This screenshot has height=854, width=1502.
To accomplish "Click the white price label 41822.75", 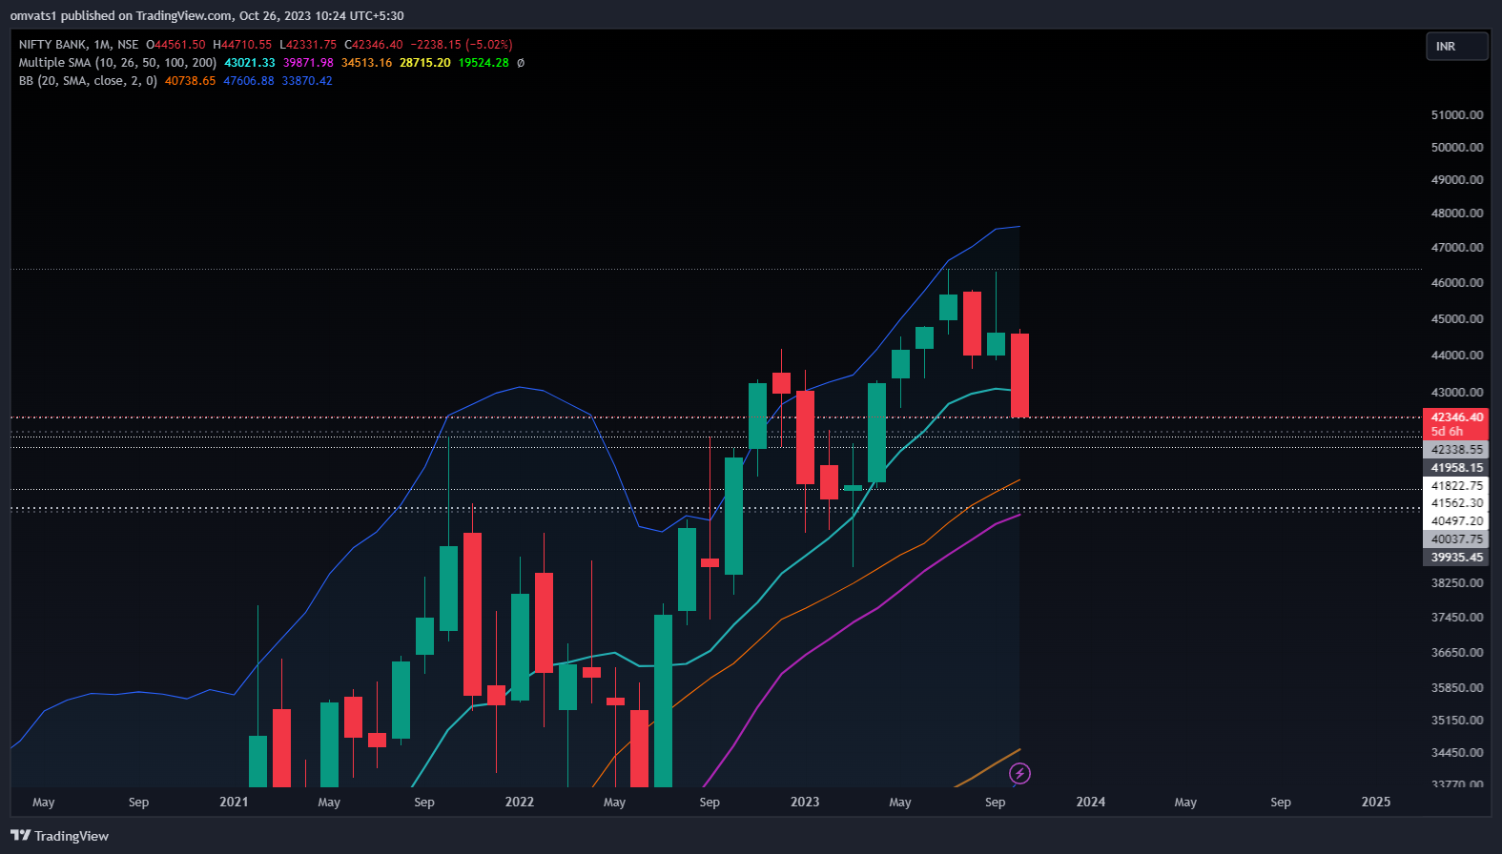I will click(1456, 486).
